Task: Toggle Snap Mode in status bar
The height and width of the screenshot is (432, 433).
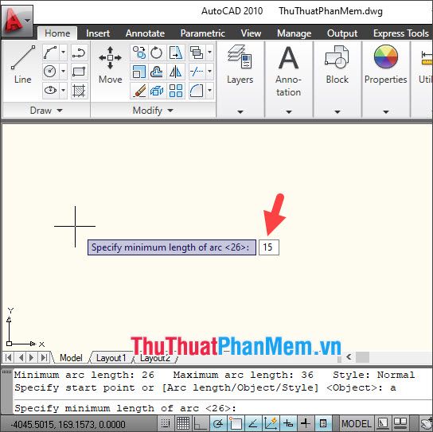Action: [166, 423]
